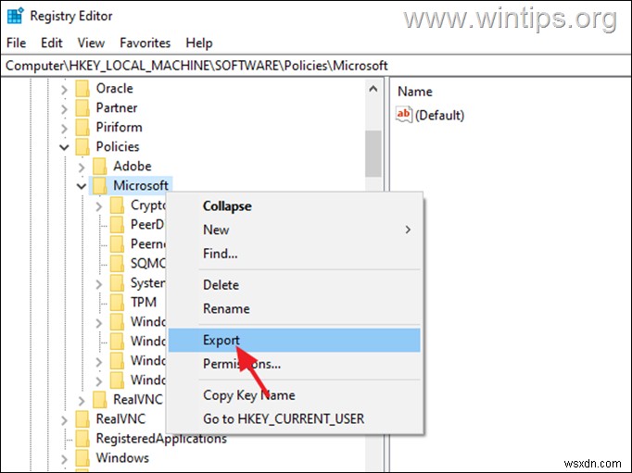Image resolution: width=632 pixels, height=473 pixels.
Task: Open the Help menu
Action: [x=199, y=43]
